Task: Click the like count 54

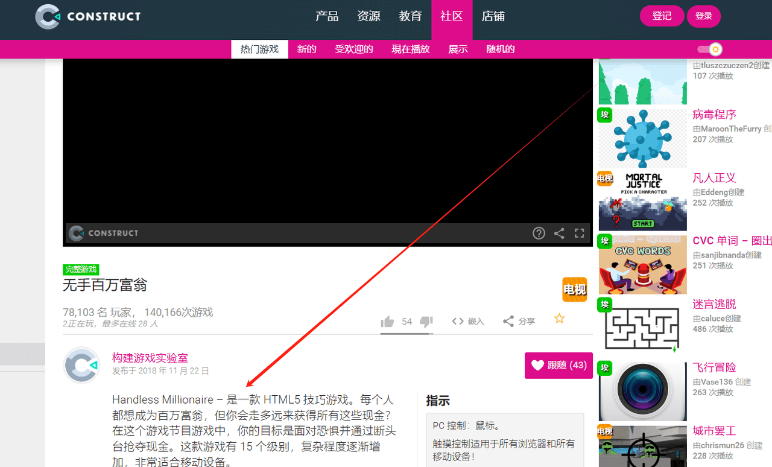Action: click(x=407, y=322)
